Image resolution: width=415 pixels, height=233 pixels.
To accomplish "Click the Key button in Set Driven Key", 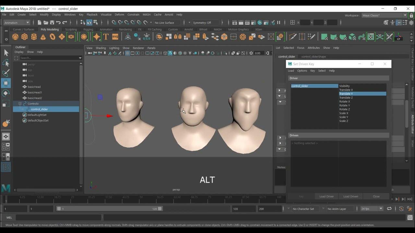I will coord(301,196).
